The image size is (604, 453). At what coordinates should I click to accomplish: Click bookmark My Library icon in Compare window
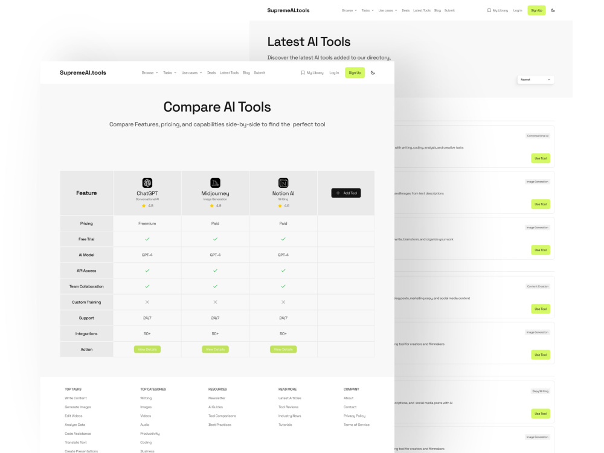[303, 72]
